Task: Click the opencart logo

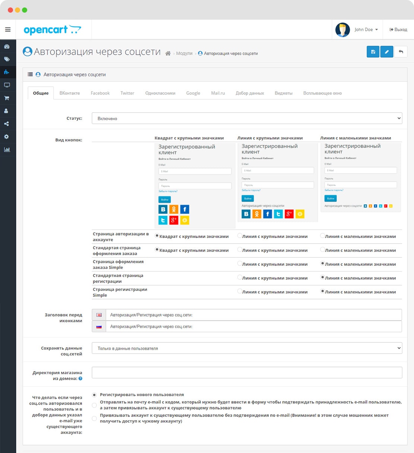Action: click(52, 30)
